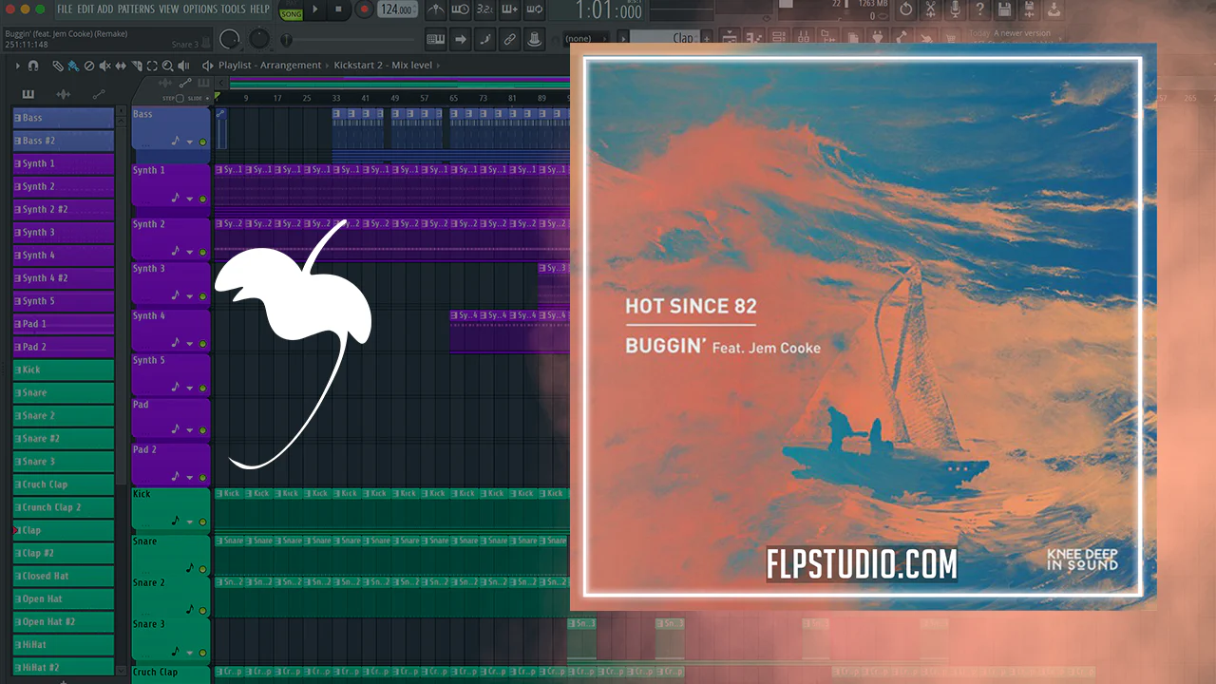Open the audio editor scissors icon
This screenshot has height=684, width=1216.
tap(931, 9)
